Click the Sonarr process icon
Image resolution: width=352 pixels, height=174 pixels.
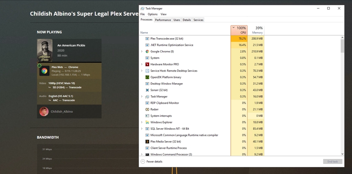(x=147, y=90)
